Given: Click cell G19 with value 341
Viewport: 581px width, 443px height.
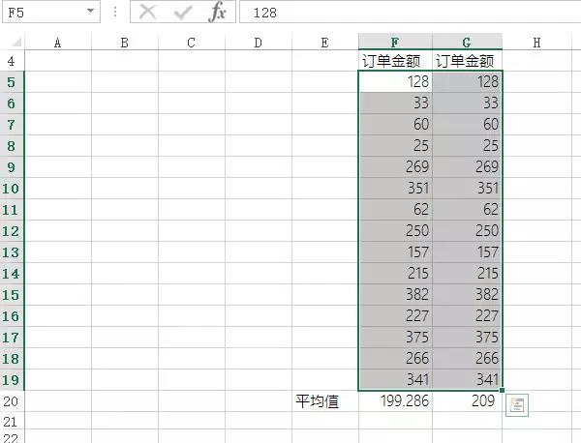Looking at the screenshot, I should point(467,380).
